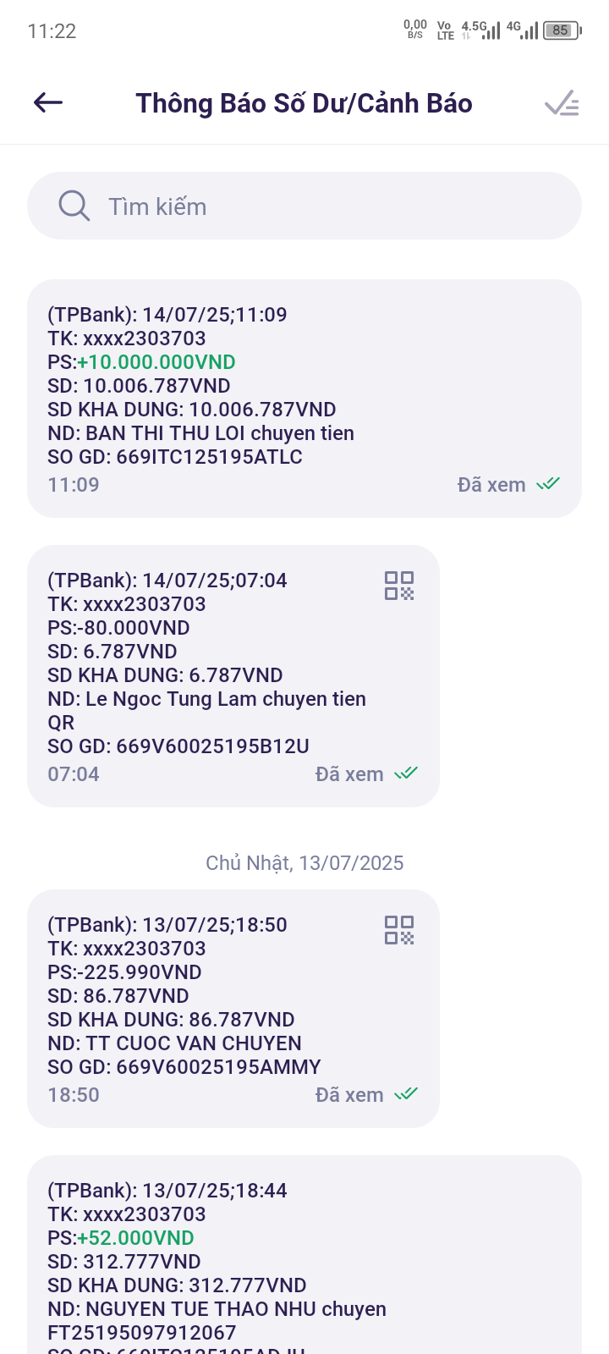Tap Đã xem label on 07:04 message

(x=349, y=774)
